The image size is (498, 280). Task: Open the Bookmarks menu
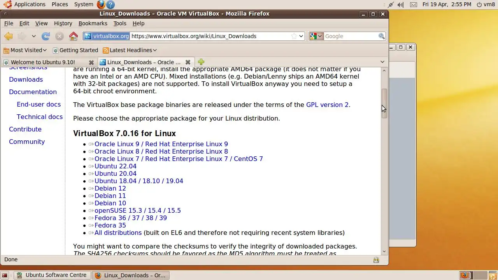point(93,23)
